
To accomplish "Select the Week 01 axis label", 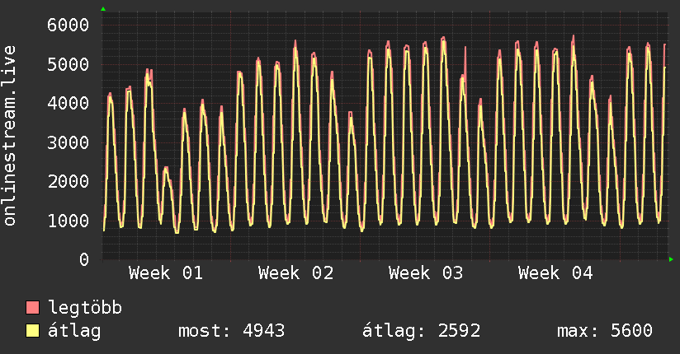I will (x=165, y=273).
